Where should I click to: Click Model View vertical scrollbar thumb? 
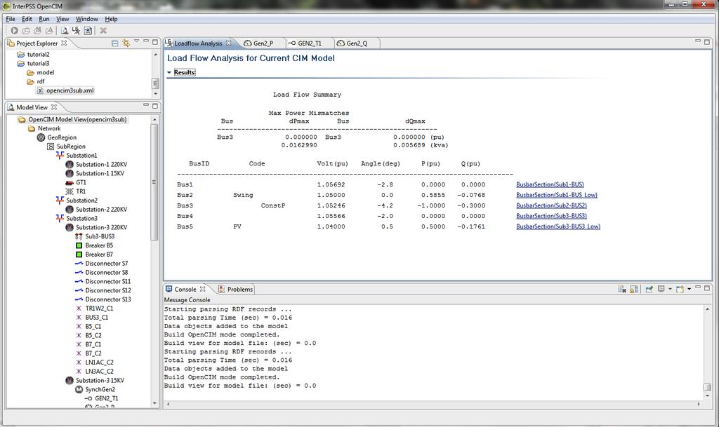point(154,181)
